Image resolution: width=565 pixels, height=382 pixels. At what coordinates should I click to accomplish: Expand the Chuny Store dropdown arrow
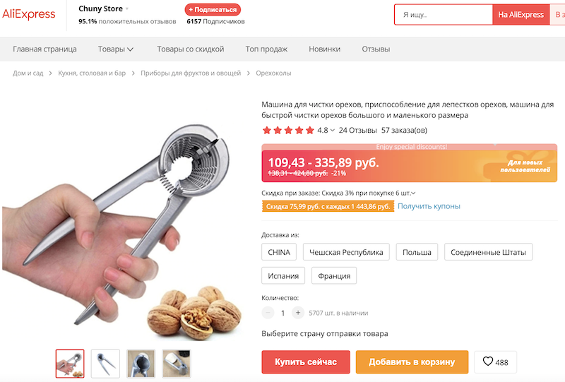click(127, 9)
